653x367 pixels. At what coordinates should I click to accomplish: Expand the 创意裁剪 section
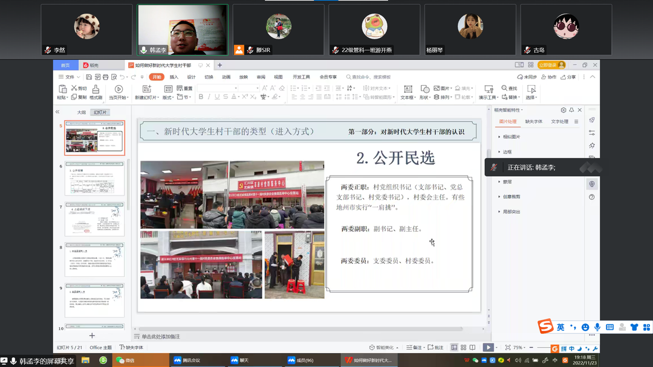[511, 197]
